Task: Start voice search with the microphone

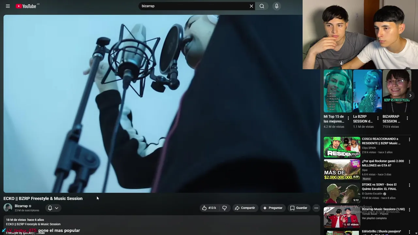Action: coord(277,6)
